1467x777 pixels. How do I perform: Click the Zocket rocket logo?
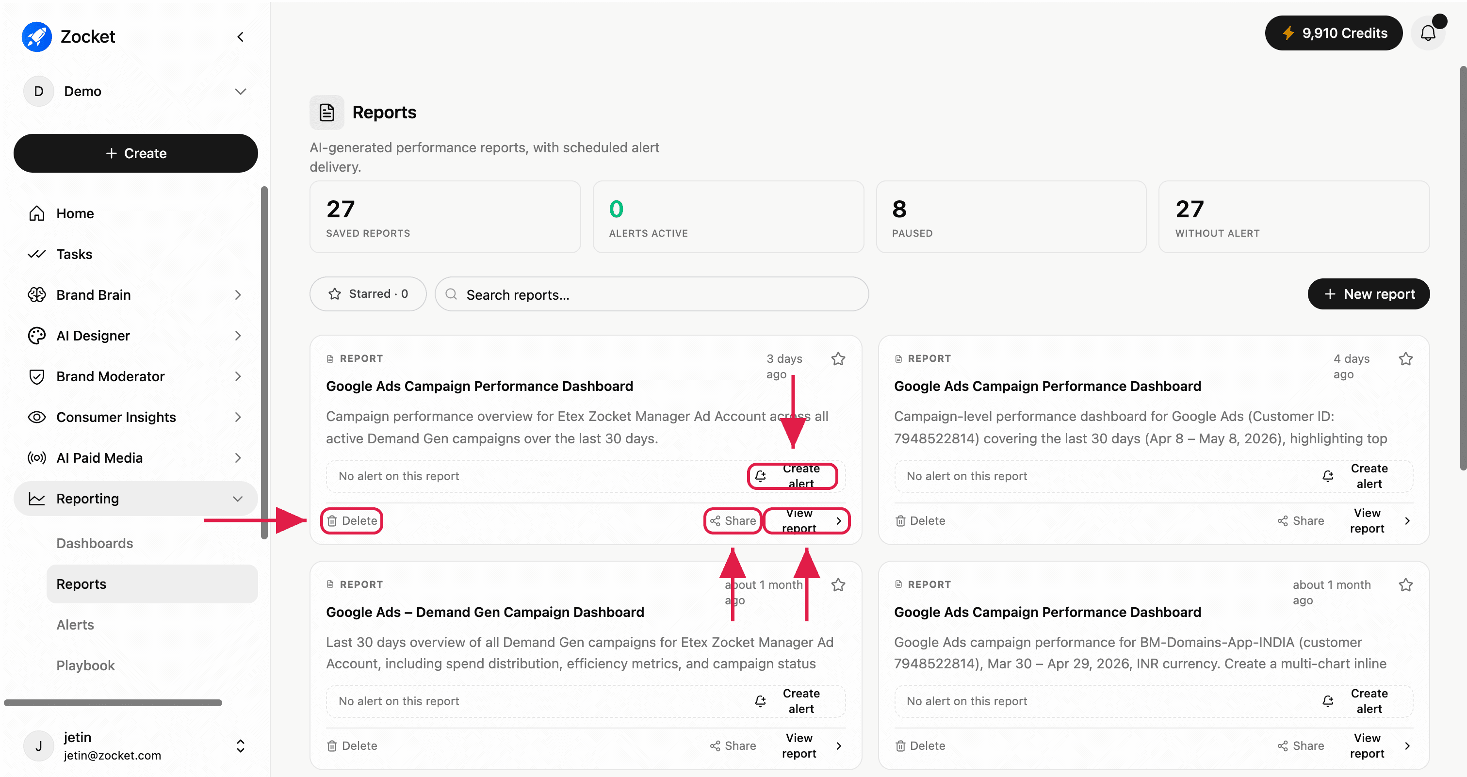37,37
